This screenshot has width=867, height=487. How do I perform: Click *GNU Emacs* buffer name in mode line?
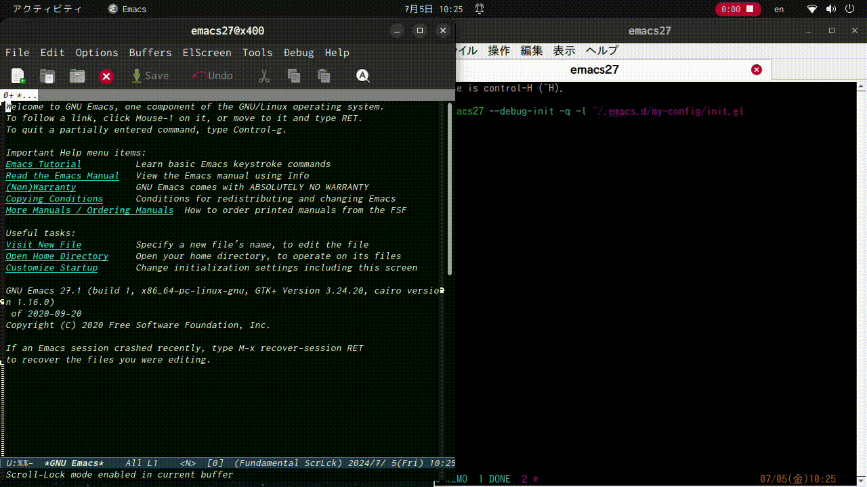pyautogui.click(x=74, y=463)
